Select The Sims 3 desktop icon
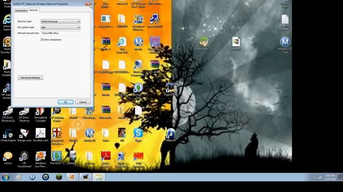Image resolution: width=343 pixels, height=192 pixels. pyautogui.click(x=57, y=158)
